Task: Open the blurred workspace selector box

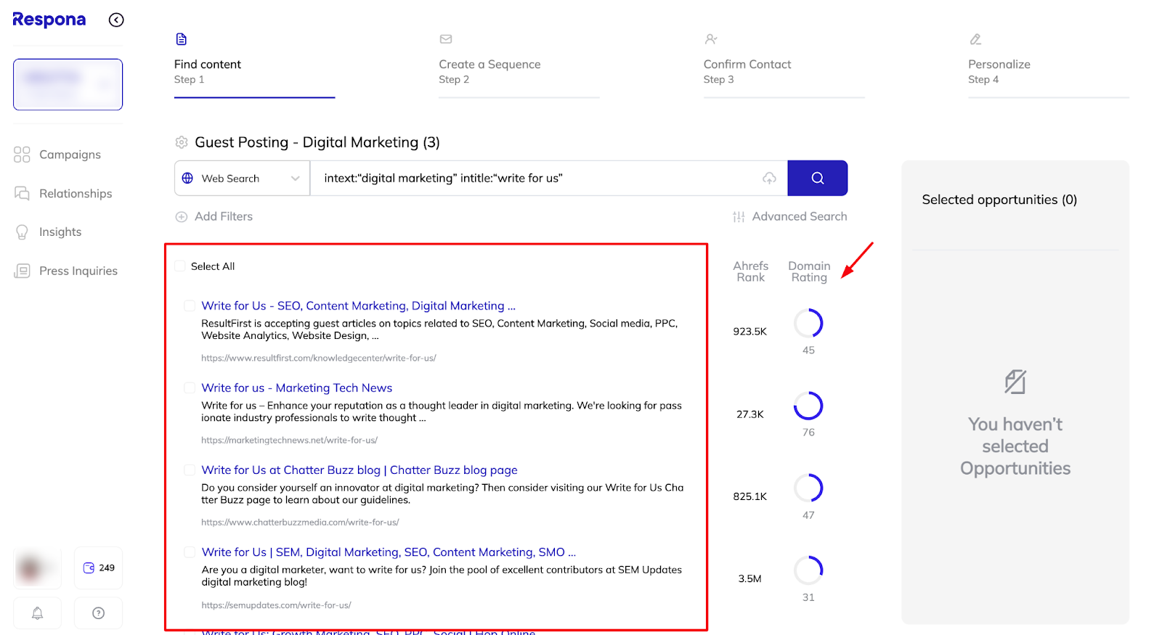Action: 68,84
